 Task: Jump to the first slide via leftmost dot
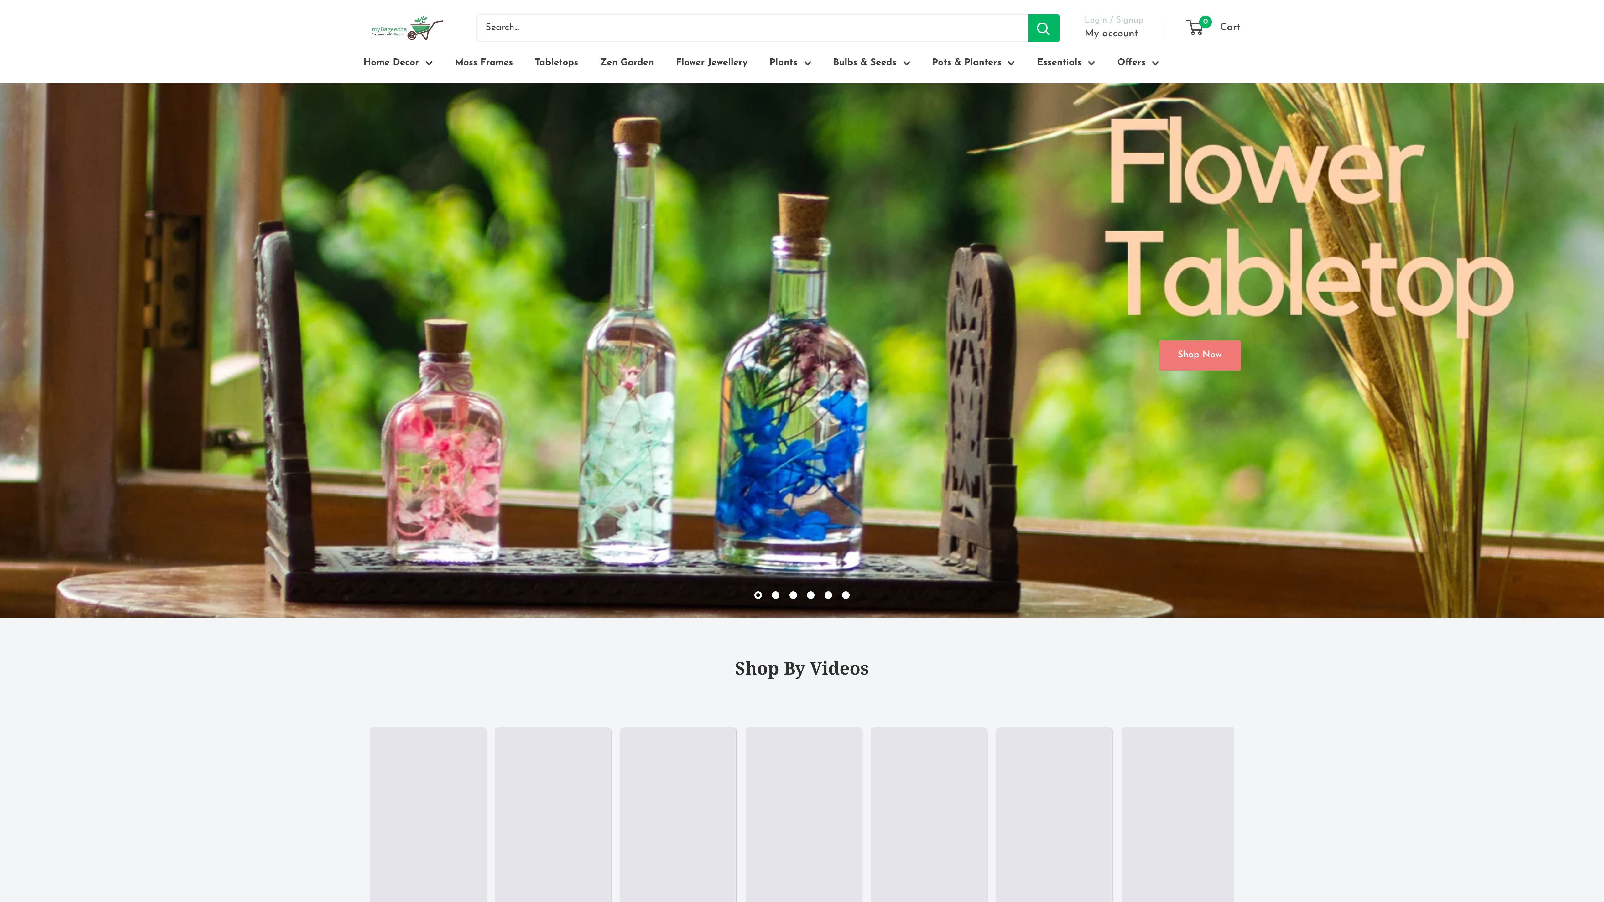[x=758, y=595]
